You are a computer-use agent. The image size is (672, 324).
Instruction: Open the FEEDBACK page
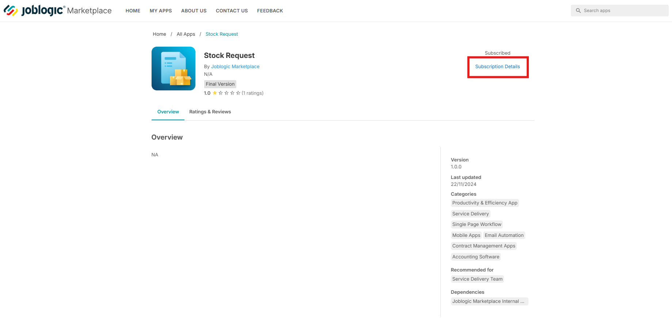[x=270, y=11]
